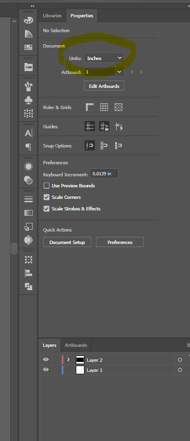The image size is (190, 441).
Task: Select the Properties tab
Action: [82, 16]
